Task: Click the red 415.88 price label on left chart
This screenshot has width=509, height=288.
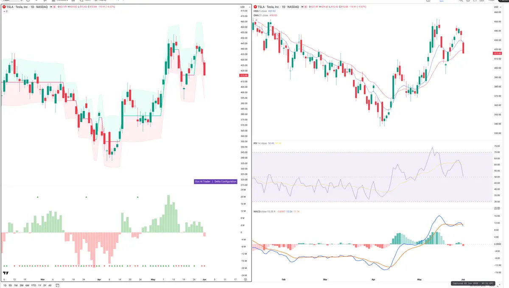Action: (244, 75)
